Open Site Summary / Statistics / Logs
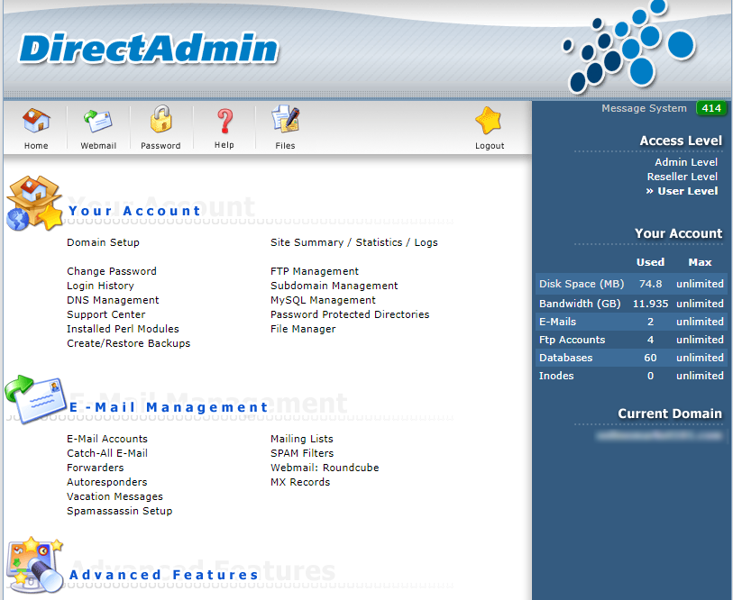The height and width of the screenshot is (600, 733). [354, 242]
